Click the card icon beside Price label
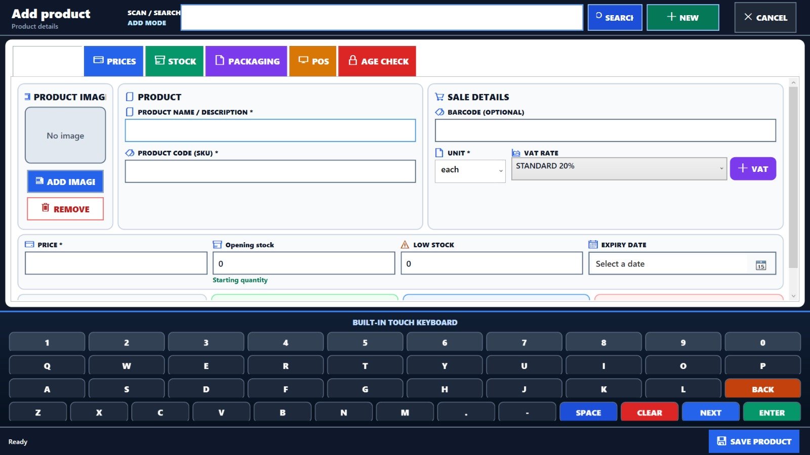Viewport: 810px width, 455px height. click(x=29, y=245)
